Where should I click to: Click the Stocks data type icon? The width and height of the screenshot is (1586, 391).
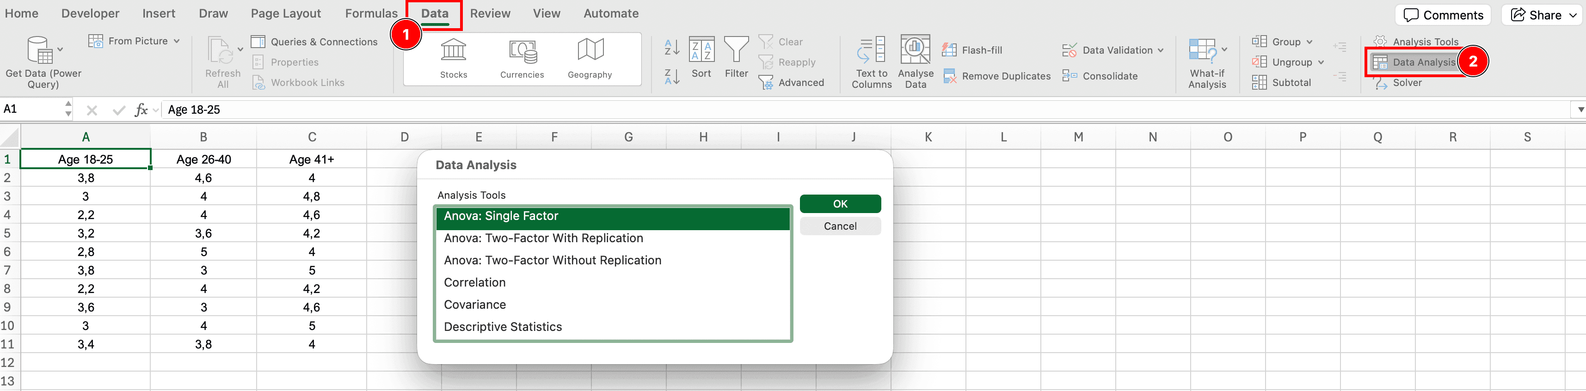click(x=453, y=50)
